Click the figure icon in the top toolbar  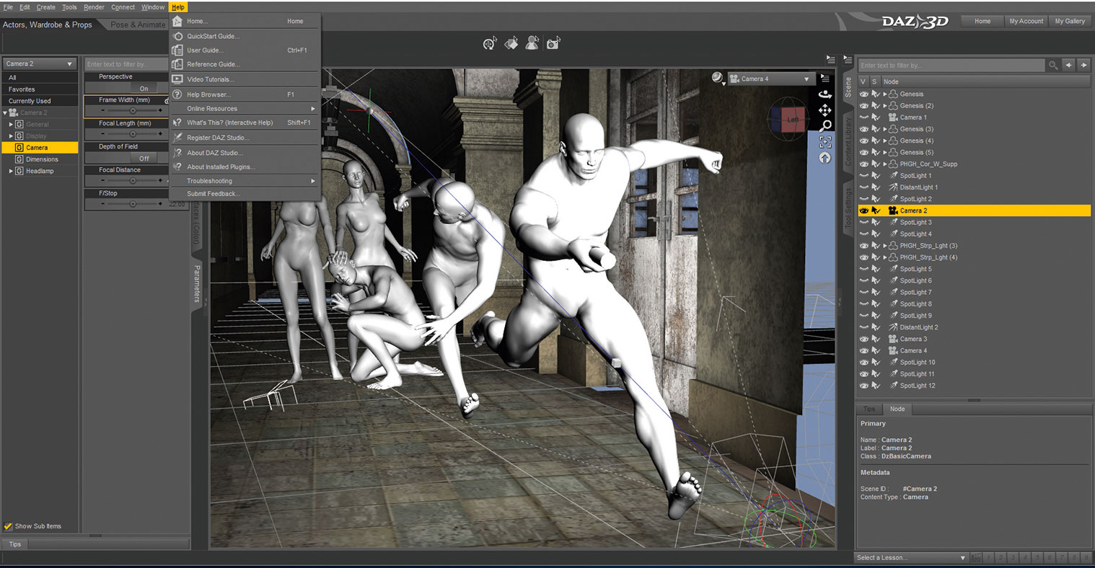coord(532,44)
